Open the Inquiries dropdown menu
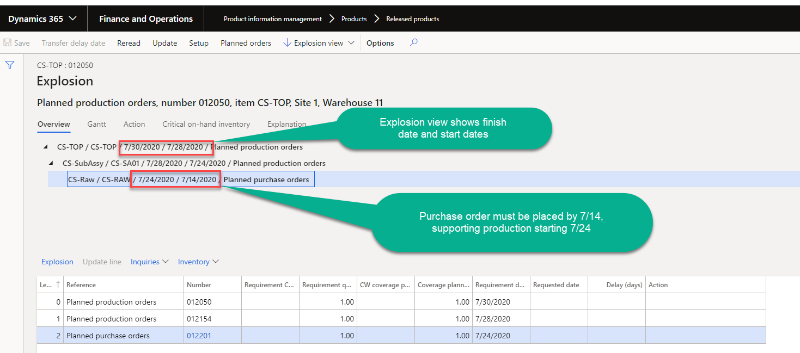This screenshot has height=353, width=800. [149, 262]
